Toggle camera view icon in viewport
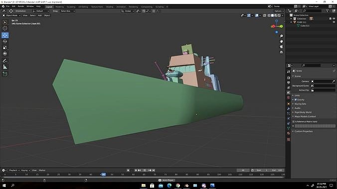The image size is (337, 189). (281, 47)
